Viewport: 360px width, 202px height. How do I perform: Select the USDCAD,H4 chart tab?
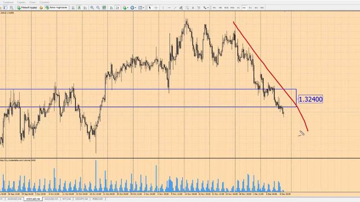pyautogui.click(x=33, y=199)
